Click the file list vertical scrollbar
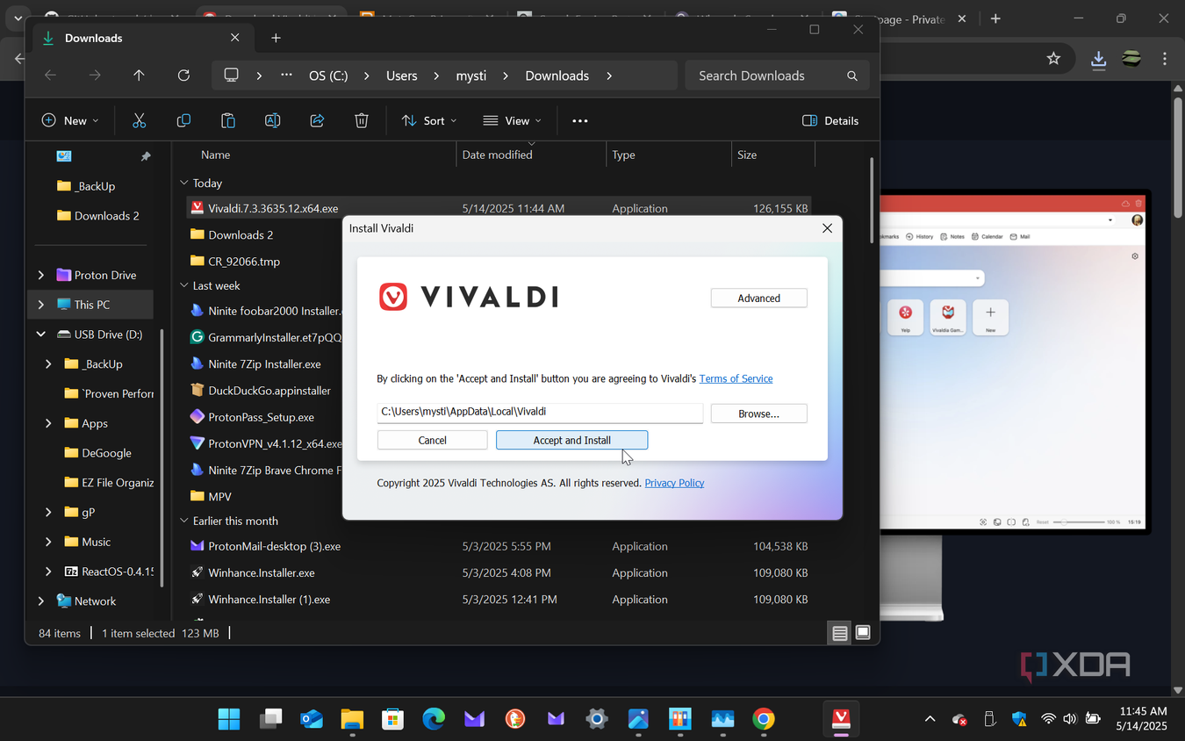Image resolution: width=1185 pixels, height=741 pixels. tap(872, 202)
